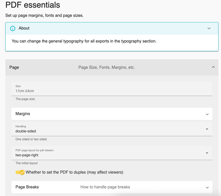Click the 'PDF essentials' page heading
Image resolution: width=221 pixels, height=196 pixels.
tap(33, 5)
